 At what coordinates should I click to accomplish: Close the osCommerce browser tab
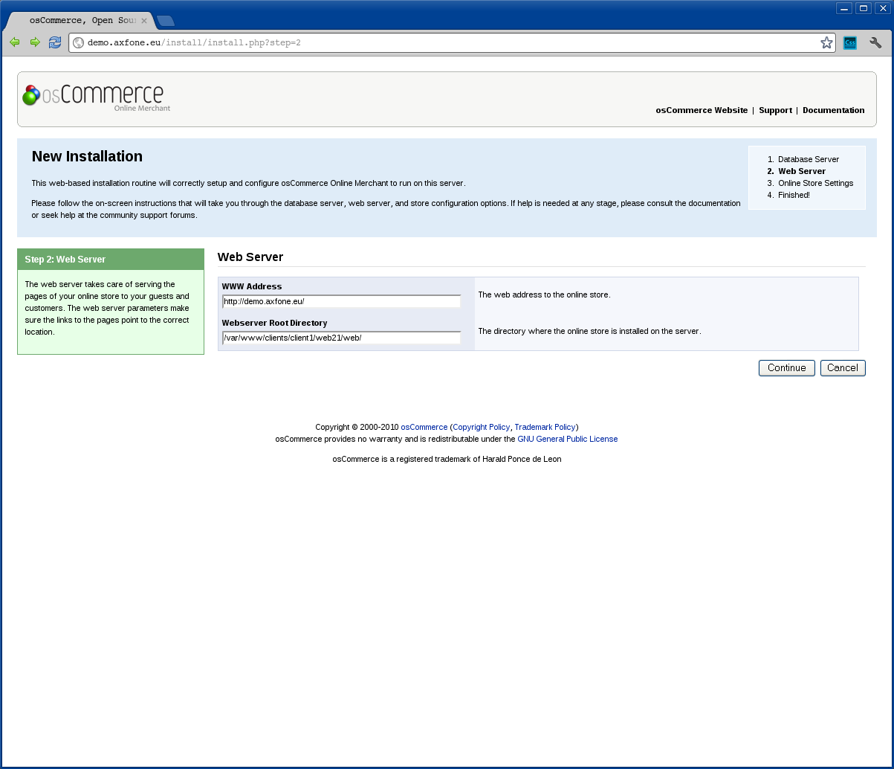(144, 21)
